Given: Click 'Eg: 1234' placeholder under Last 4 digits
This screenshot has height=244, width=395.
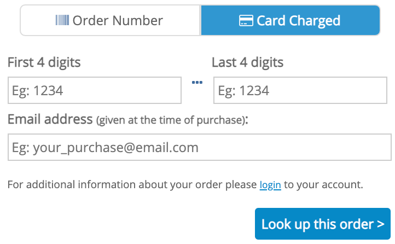Looking at the screenshot, I should click(243, 91).
